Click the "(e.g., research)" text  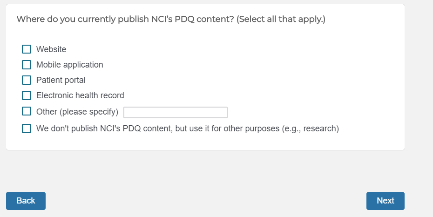(x=311, y=129)
